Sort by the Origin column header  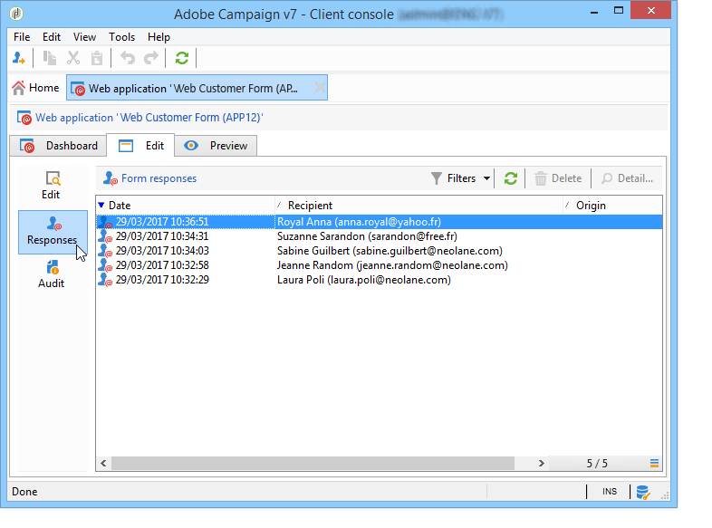pyautogui.click(x=612, y=206)
